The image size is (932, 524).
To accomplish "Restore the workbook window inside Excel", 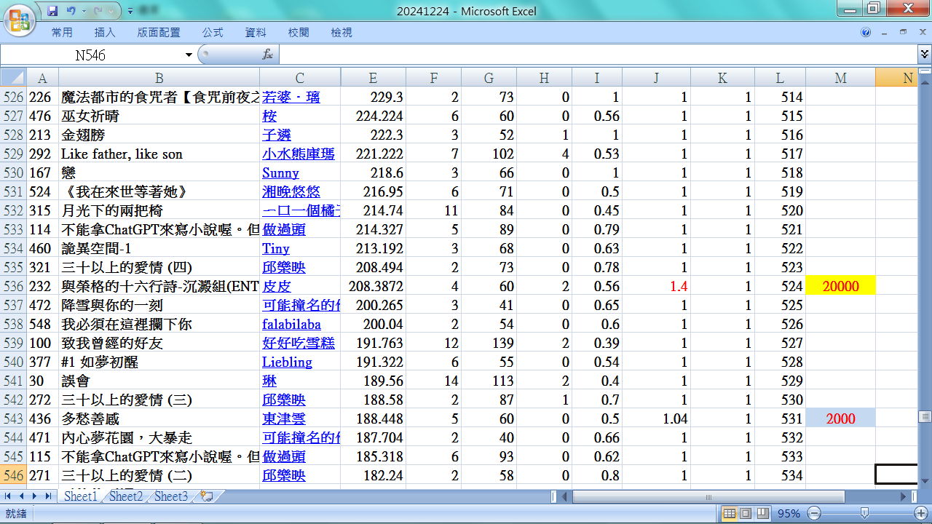I will 903,32.
